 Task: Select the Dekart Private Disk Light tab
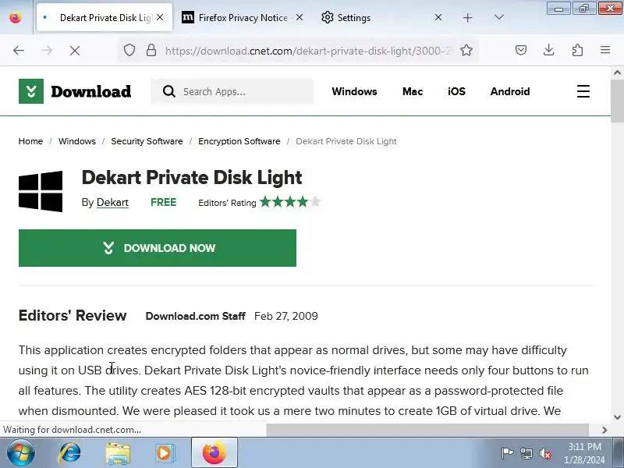[105, 17]
